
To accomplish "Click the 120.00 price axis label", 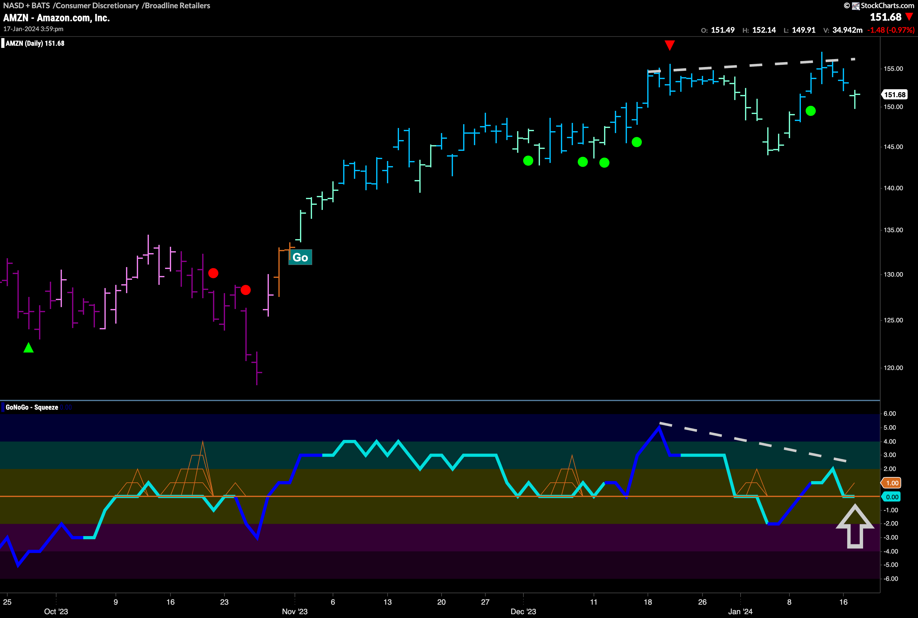I will click(893, 368).
